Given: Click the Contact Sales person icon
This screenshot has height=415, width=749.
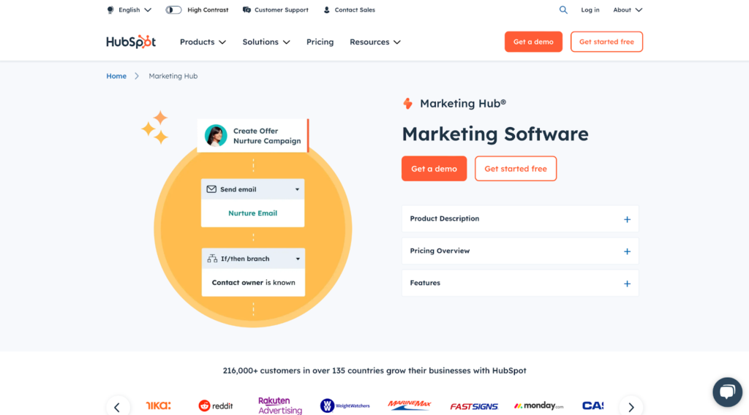Looking at the screenshot, I should (x=327, y=10).
